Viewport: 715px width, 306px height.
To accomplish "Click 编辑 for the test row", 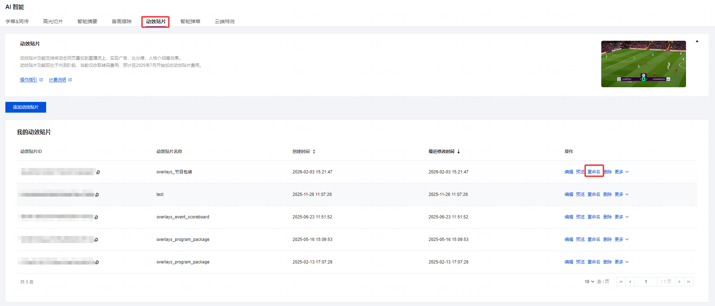I will tap(569, 194).
